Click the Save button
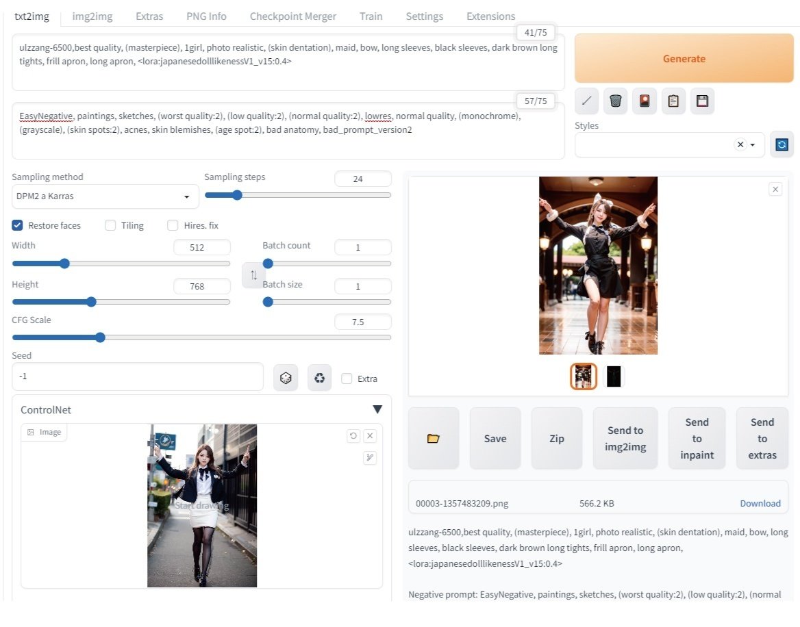The height and width of the screenshot is (627, 800). 495,438
